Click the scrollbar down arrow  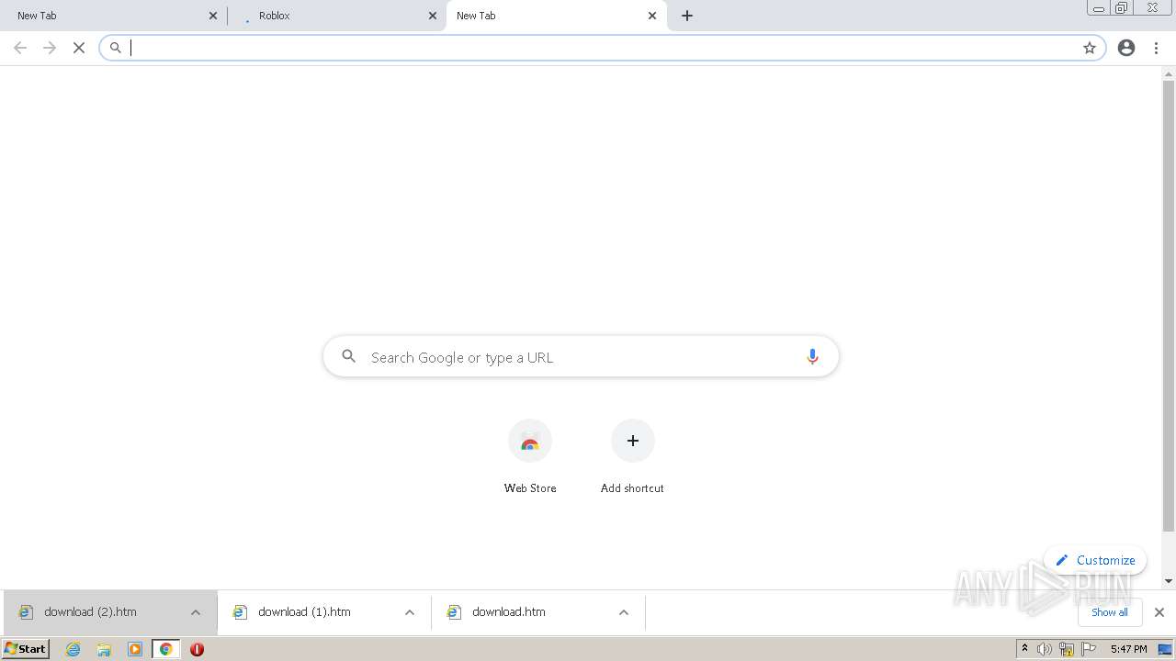click(x=1169, y=581)
